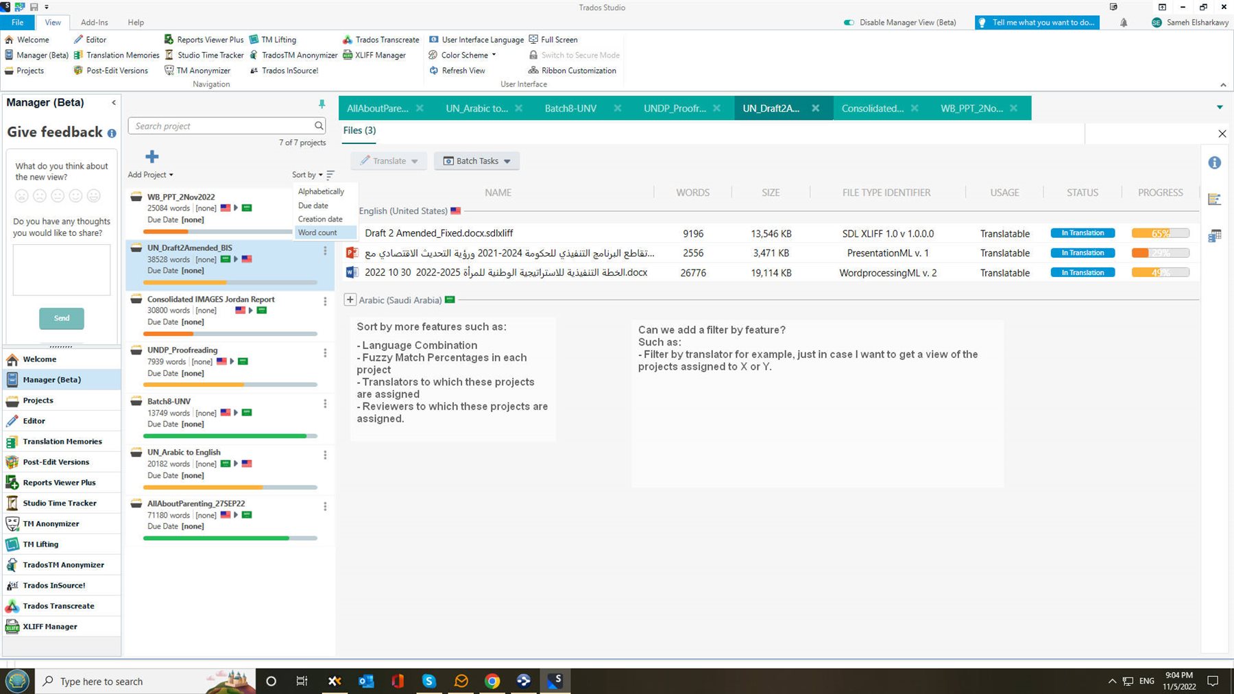Click Refresh View in ribbon
Viewport: 1234px width, 694px height.
[457, 70]
